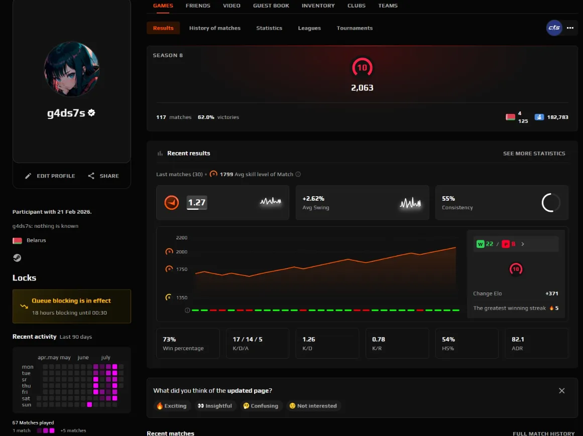
Task: Select the Results sub-tab
Action: pyautogui.click(x=163, y=28)
